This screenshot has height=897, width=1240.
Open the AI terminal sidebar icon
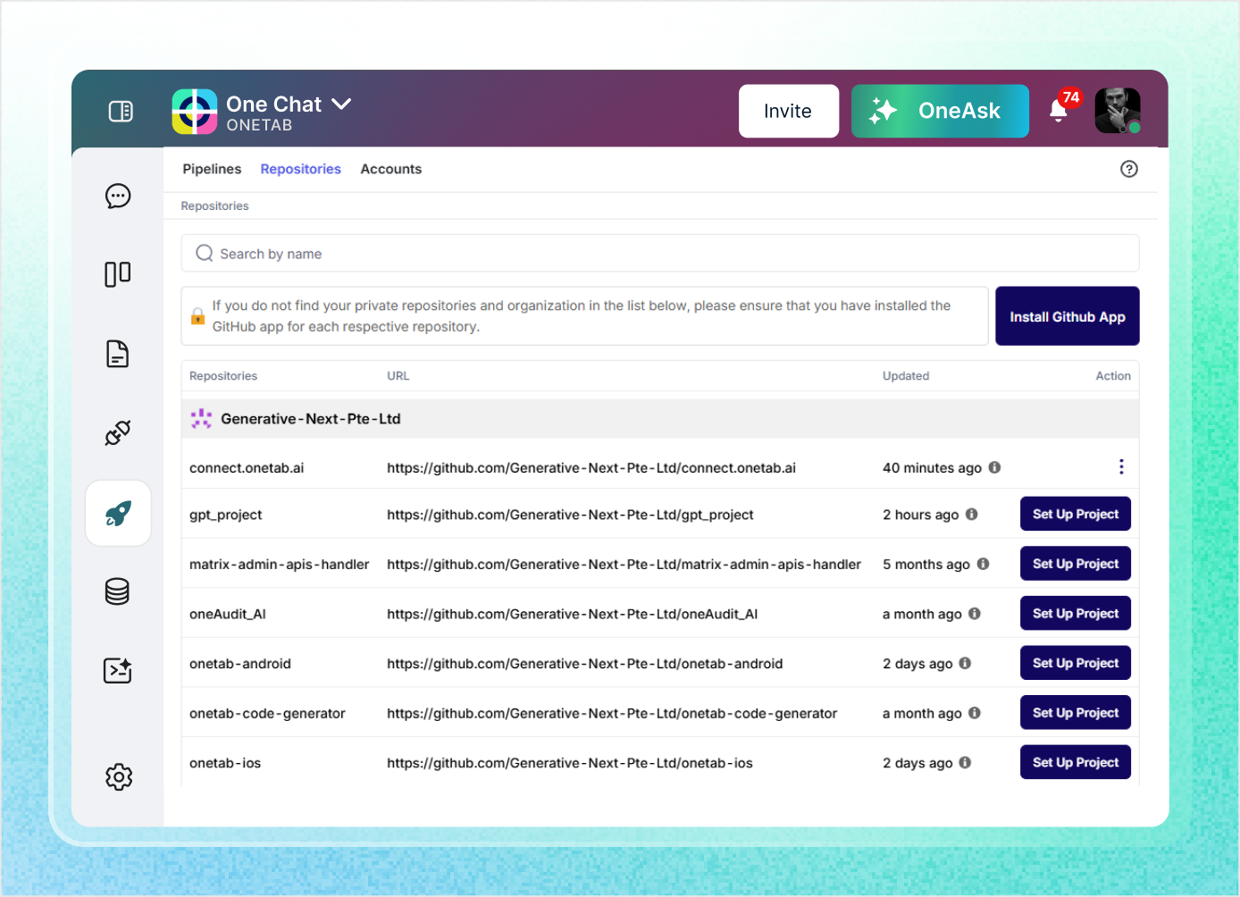point(118,670)
